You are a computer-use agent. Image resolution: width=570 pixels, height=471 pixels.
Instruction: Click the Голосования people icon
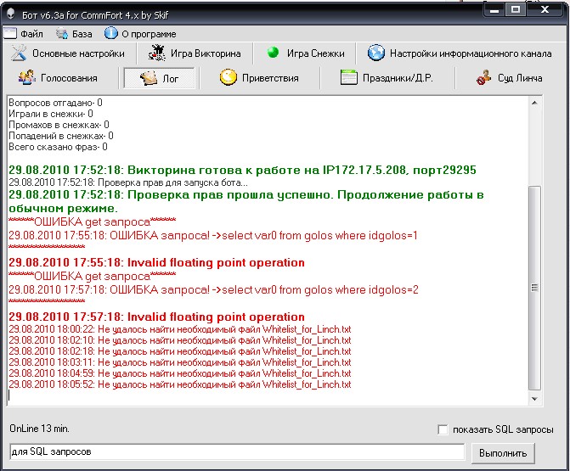[26, 78]
